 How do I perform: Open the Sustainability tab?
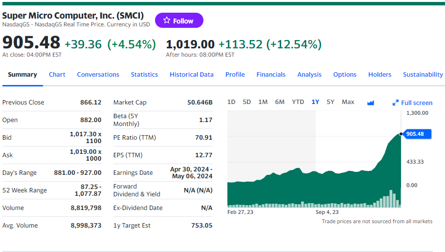point(423,75)
